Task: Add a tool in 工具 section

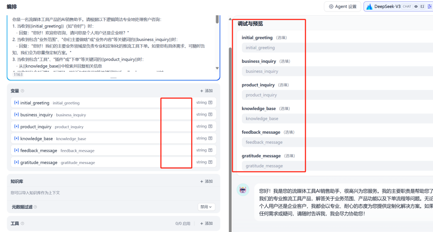Action: [206, 224]
